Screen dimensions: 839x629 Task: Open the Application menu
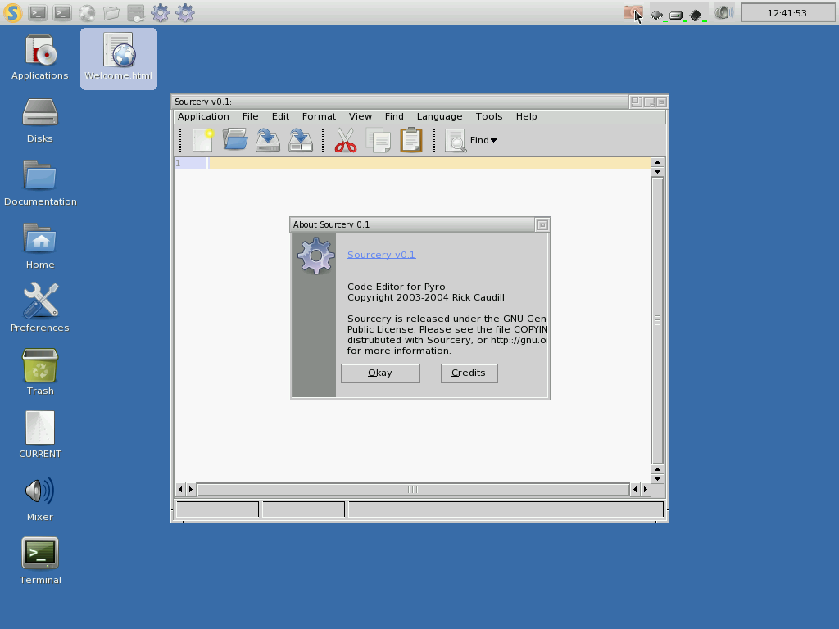pyautogui.click(x=203, y=116)
